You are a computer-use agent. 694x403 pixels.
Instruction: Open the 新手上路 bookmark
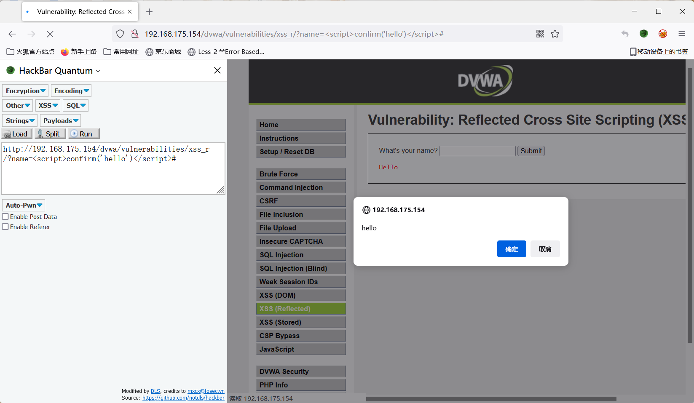point(79,52)
